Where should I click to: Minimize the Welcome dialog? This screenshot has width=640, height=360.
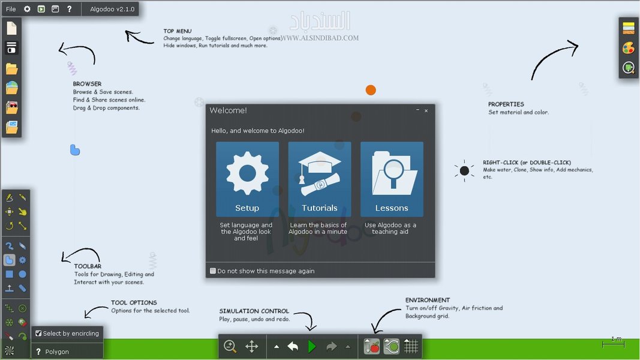[417, 110]
